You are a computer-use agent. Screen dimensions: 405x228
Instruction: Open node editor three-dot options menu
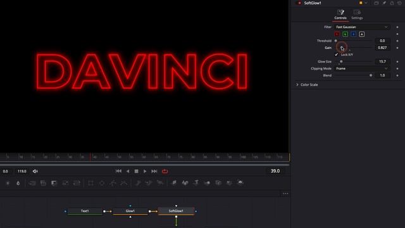pos(285,194)
